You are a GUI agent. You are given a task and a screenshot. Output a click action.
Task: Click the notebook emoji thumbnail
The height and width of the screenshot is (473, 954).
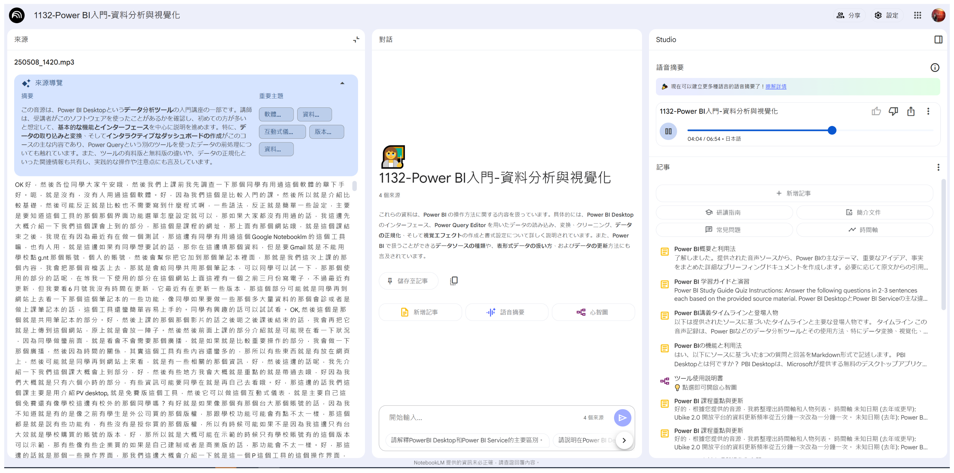point(393,157)
